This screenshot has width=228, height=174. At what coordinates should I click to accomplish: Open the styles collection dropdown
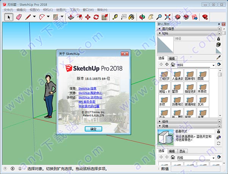[214, 158]
